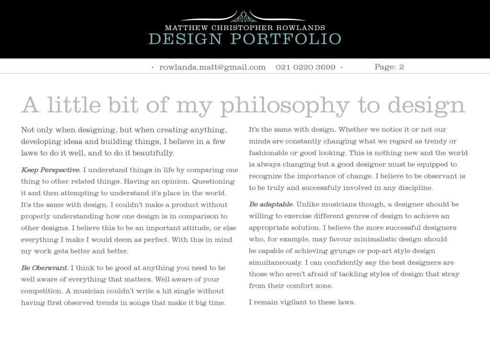
Task: Click the DESIGN PORTFOLIO title
Action: pos(245,39)
